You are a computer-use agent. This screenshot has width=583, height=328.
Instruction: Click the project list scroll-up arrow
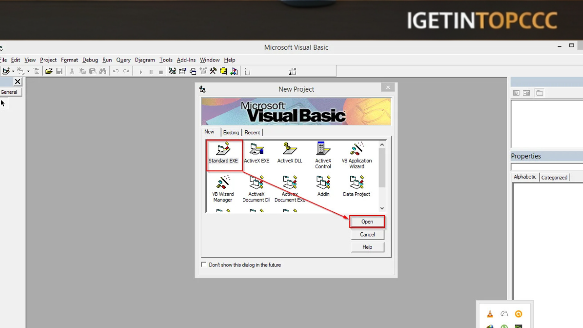[382, 145]
